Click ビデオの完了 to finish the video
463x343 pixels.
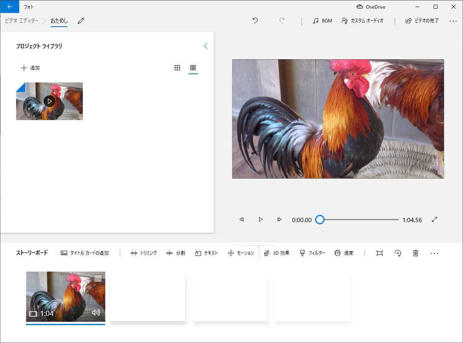(x=422, y=21)
